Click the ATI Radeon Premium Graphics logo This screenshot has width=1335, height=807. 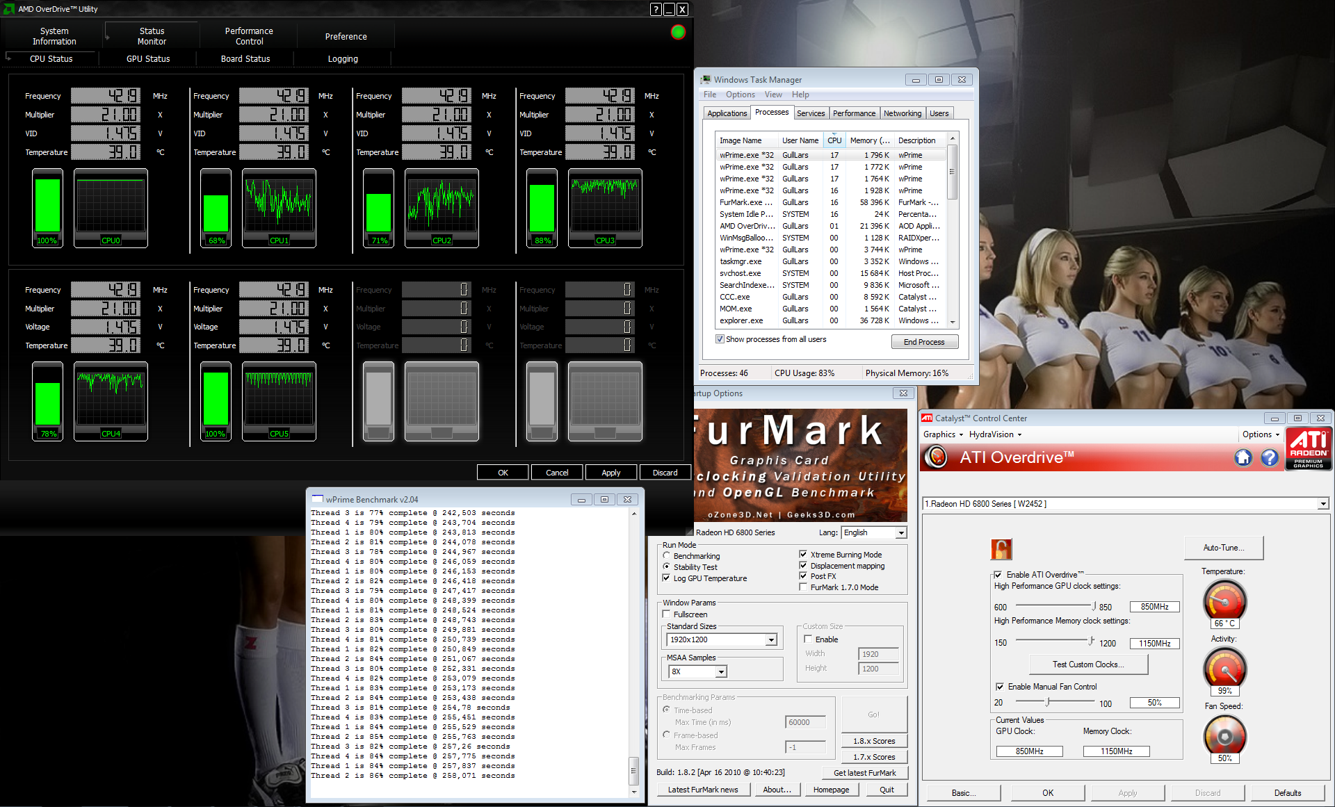(x=1308, y=449)
